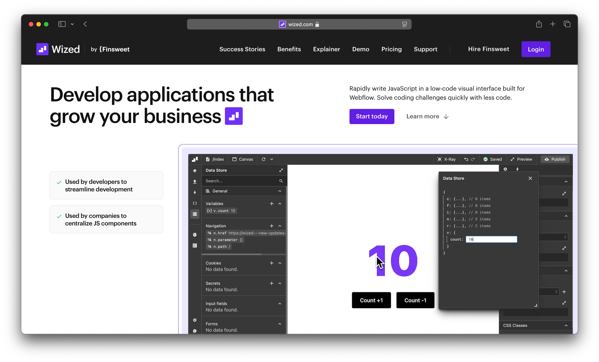
Task: Click the Count -1 button
Action: (x=415, y=300)
